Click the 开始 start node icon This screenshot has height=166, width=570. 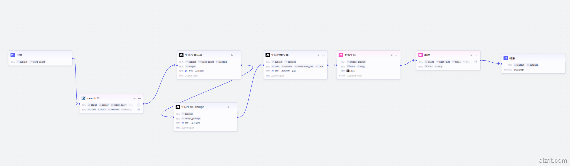13,55
